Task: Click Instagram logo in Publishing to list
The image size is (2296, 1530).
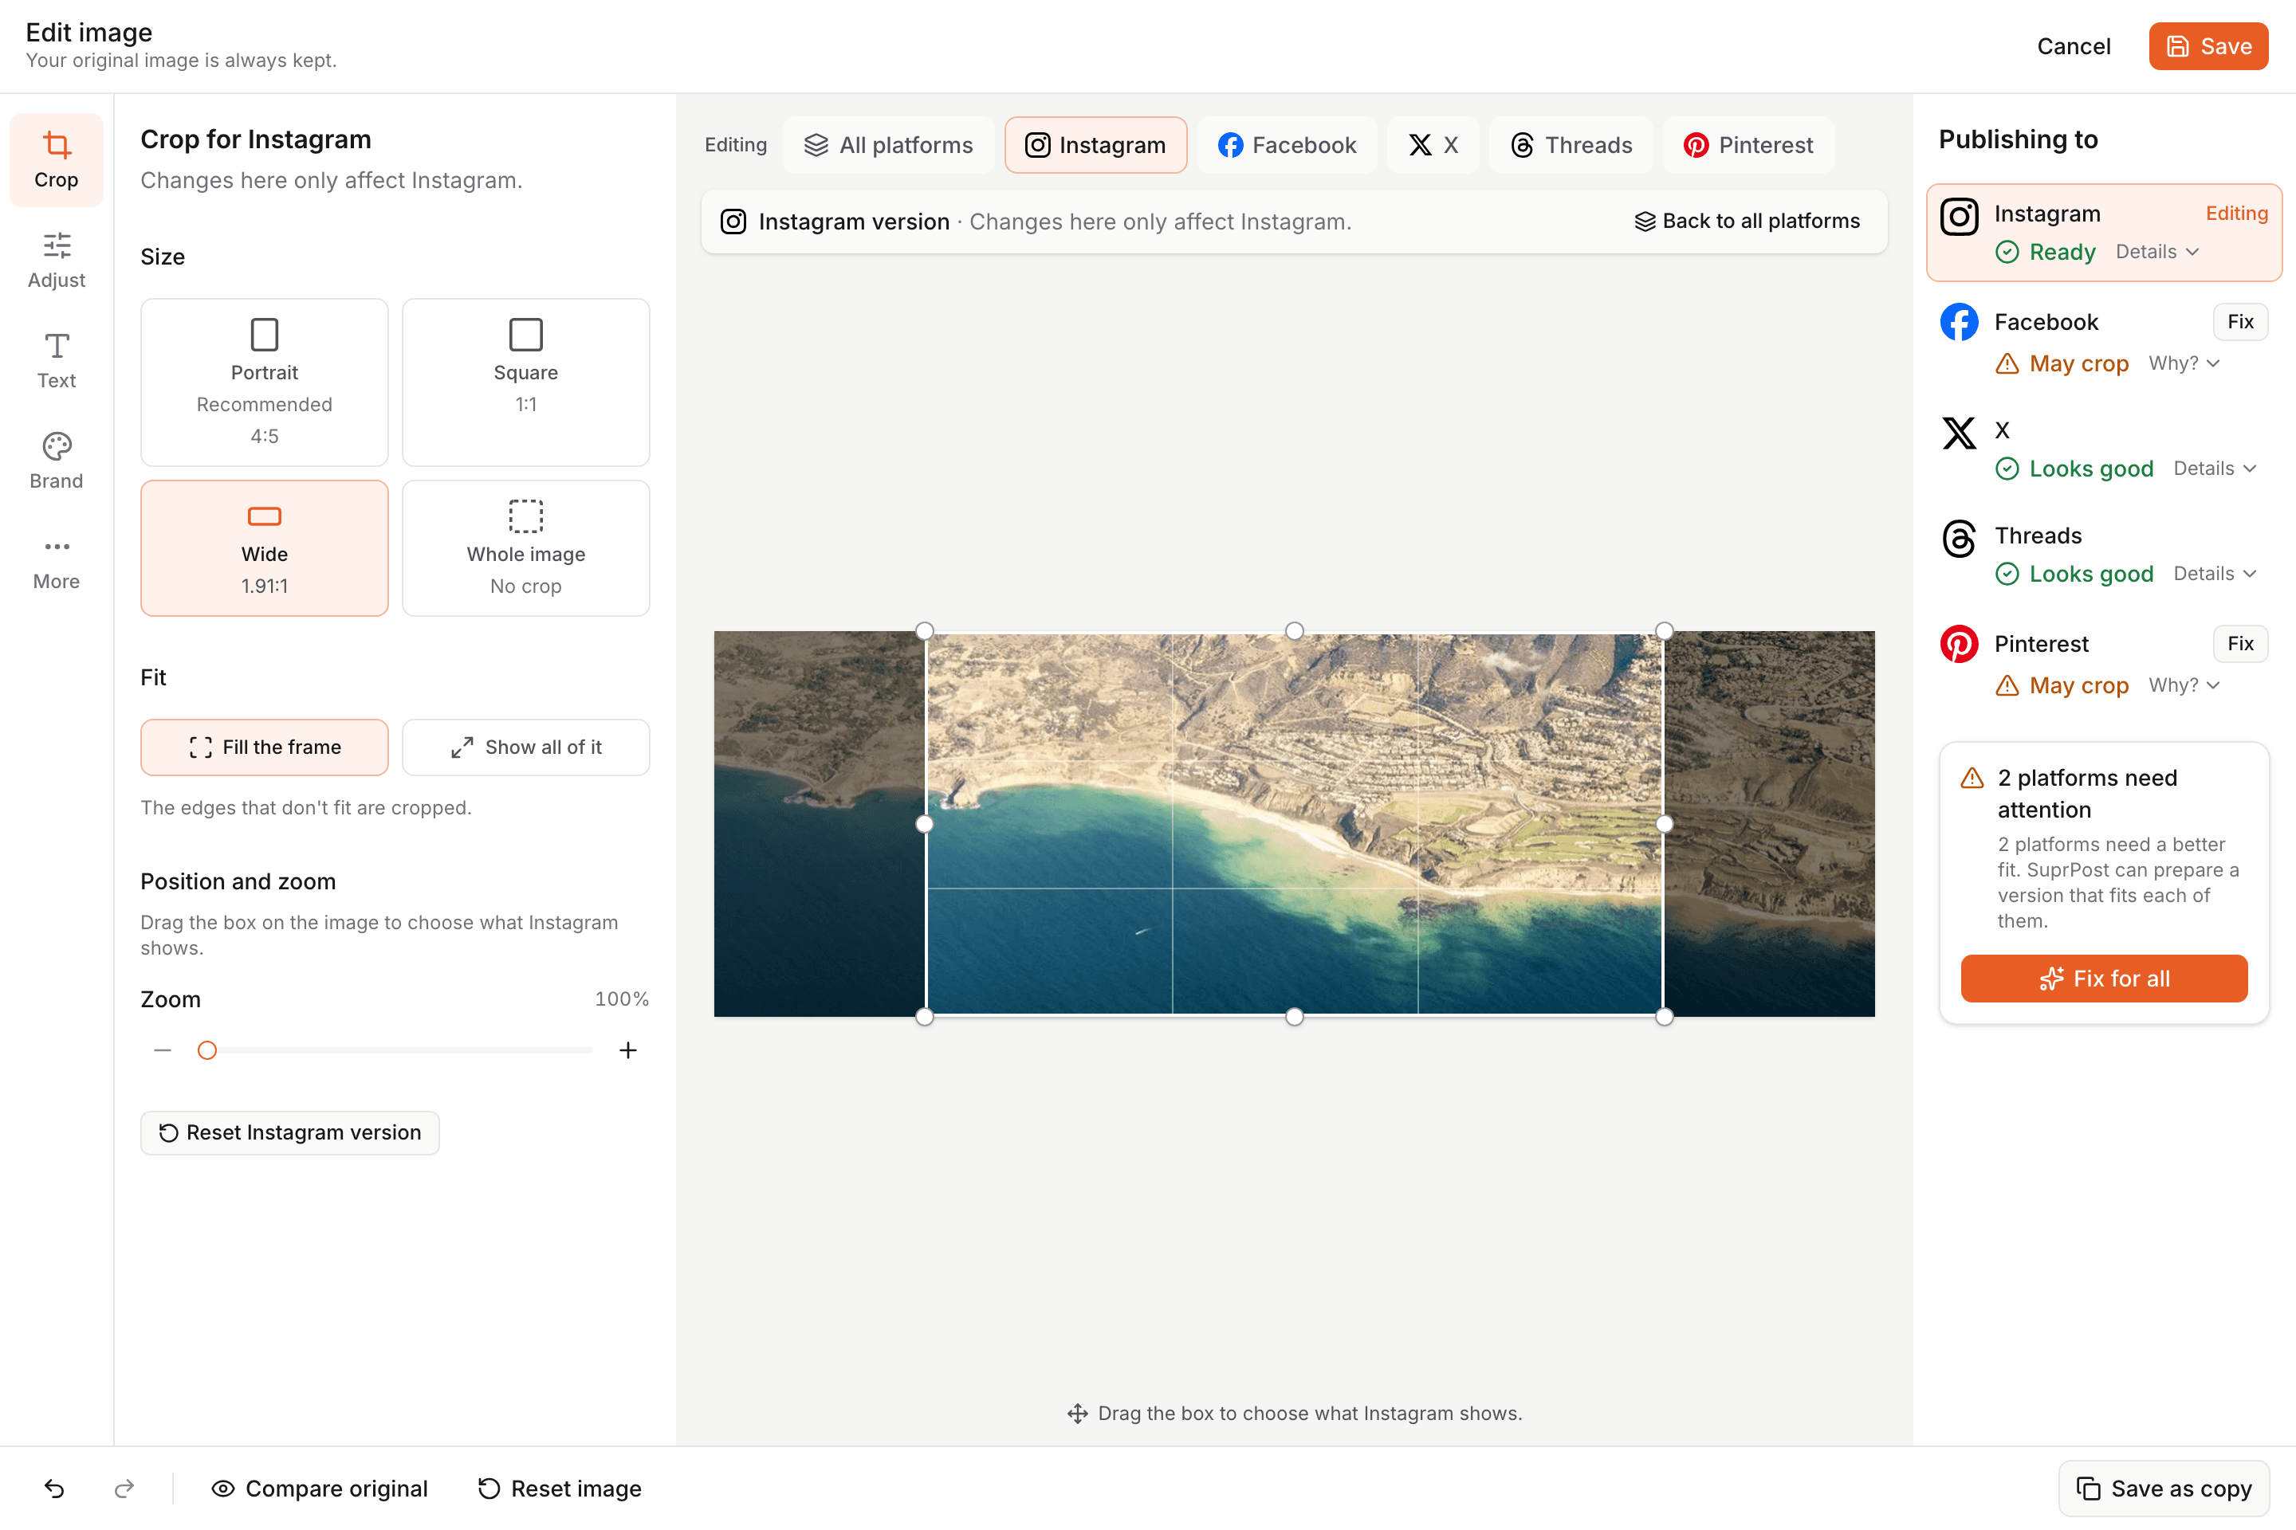Action: (1958, 216)
